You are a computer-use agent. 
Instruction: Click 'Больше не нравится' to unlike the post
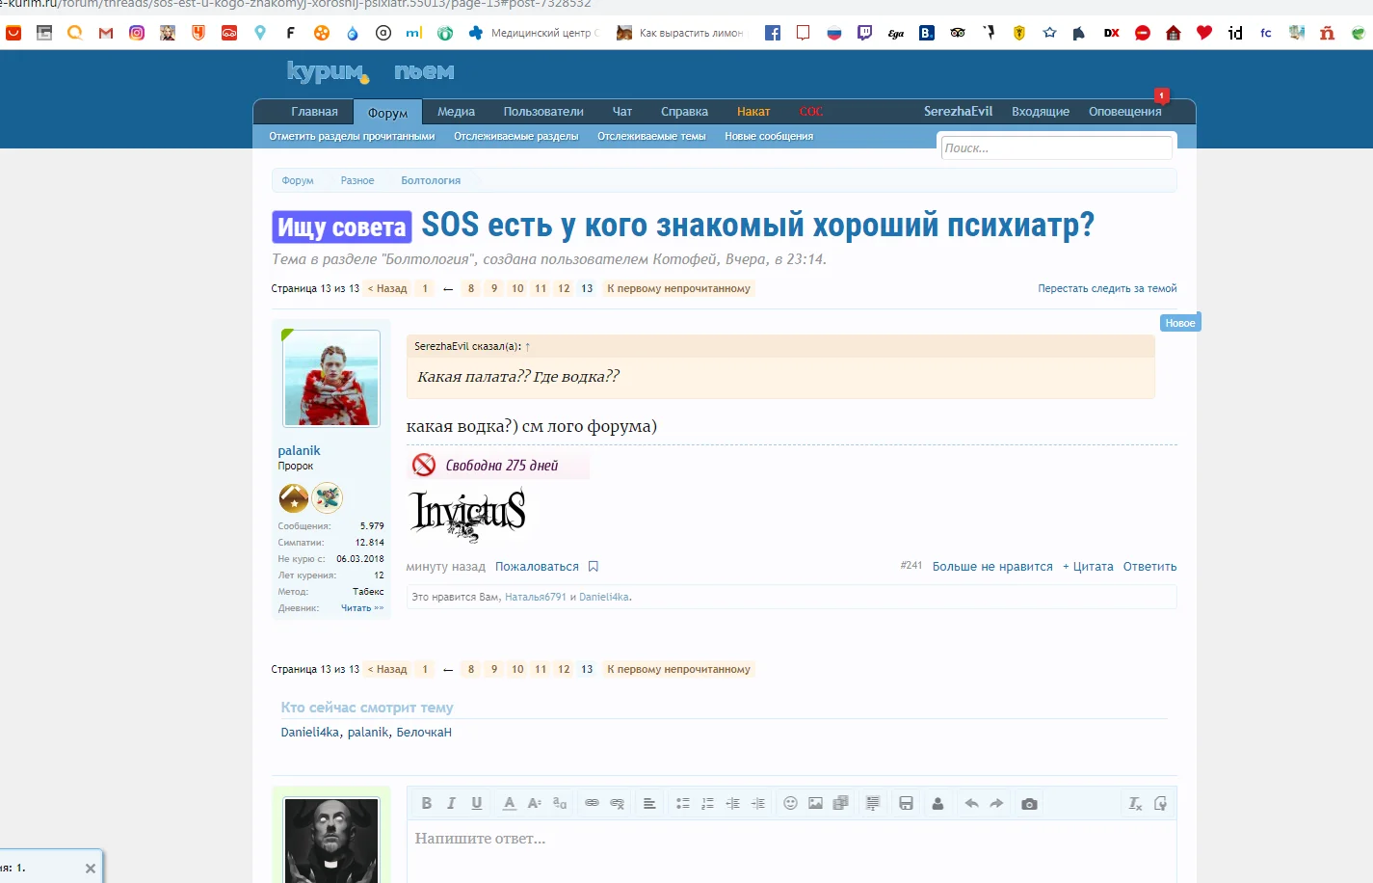(991, 566)
